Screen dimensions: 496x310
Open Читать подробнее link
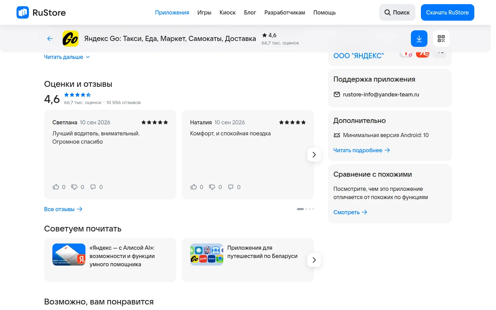pos(362,150)
